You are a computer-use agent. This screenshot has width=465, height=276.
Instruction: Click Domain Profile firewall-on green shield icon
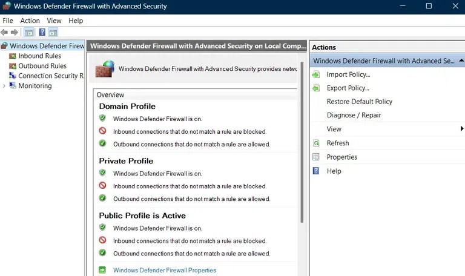click(x=102, y=118)
